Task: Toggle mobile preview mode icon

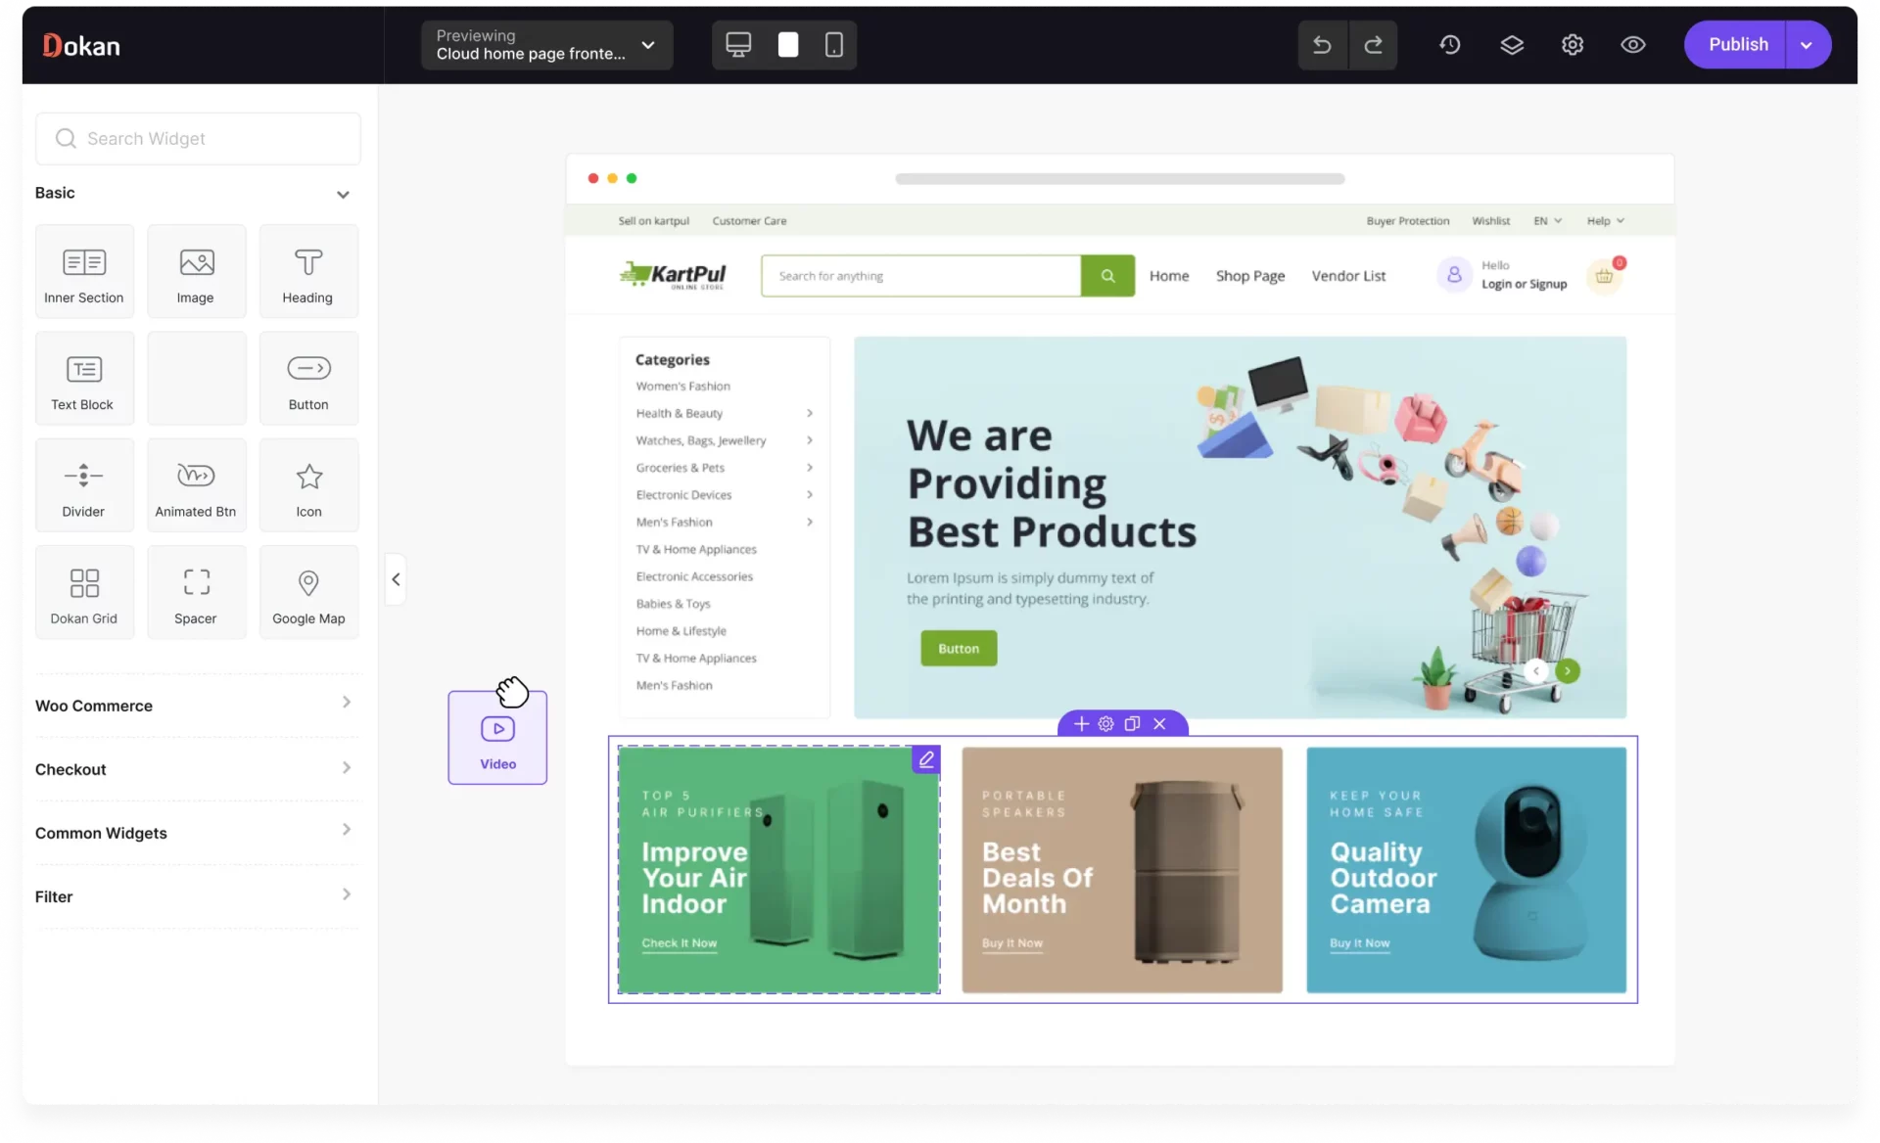Action: tap(834, 44)
